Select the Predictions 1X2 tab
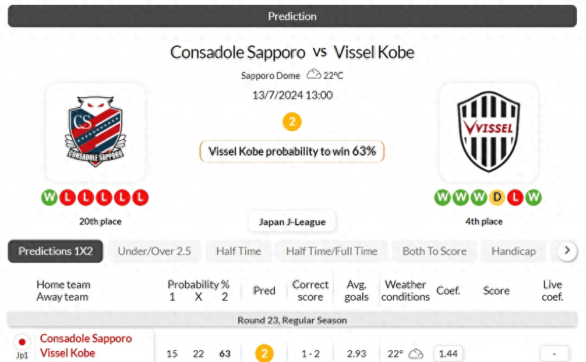The height and width of the screenshot is (362, 586). tap(56, 251)
